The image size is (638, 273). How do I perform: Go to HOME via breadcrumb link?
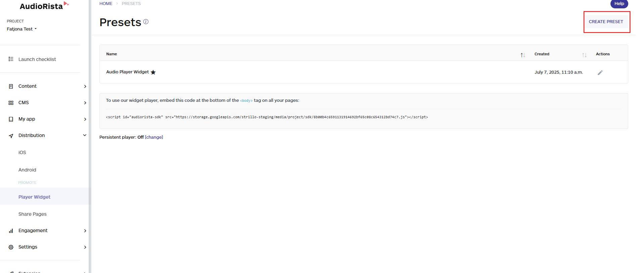[106, 4]
